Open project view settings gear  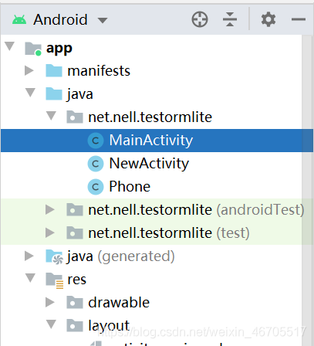pyautogui.click(x=268, y=19)
